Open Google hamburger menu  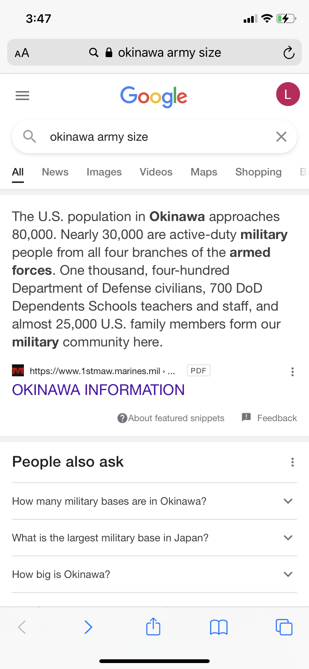(x=22, y=96)
